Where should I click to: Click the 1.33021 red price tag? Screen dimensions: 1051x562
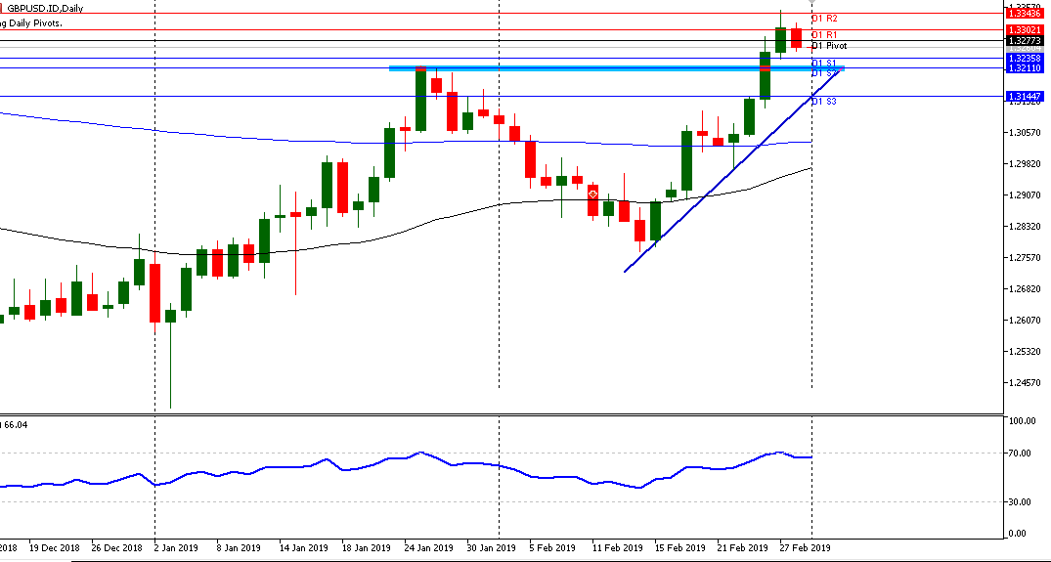[x=1025, y=30]
